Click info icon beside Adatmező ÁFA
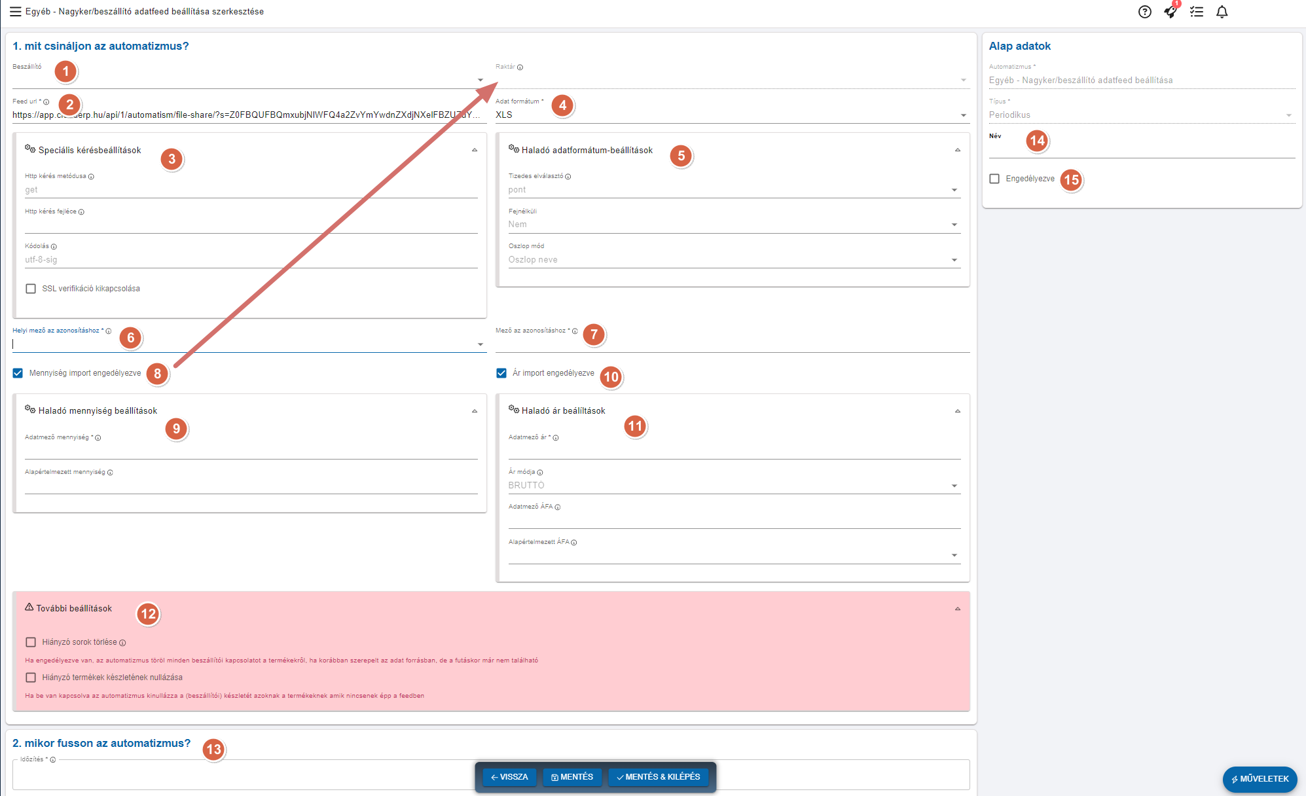The width and height of the screenshot is (1306, 796). (x=558, y=507)
